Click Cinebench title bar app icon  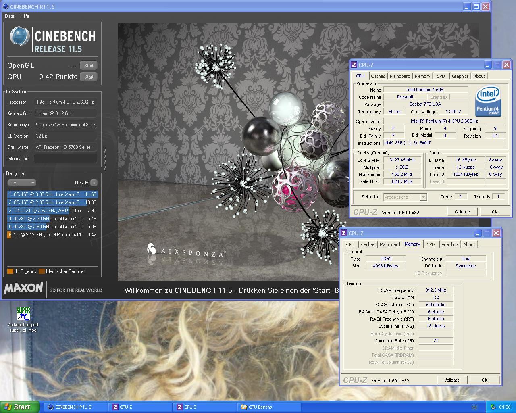pyautogui.click(x=6, y=6)
